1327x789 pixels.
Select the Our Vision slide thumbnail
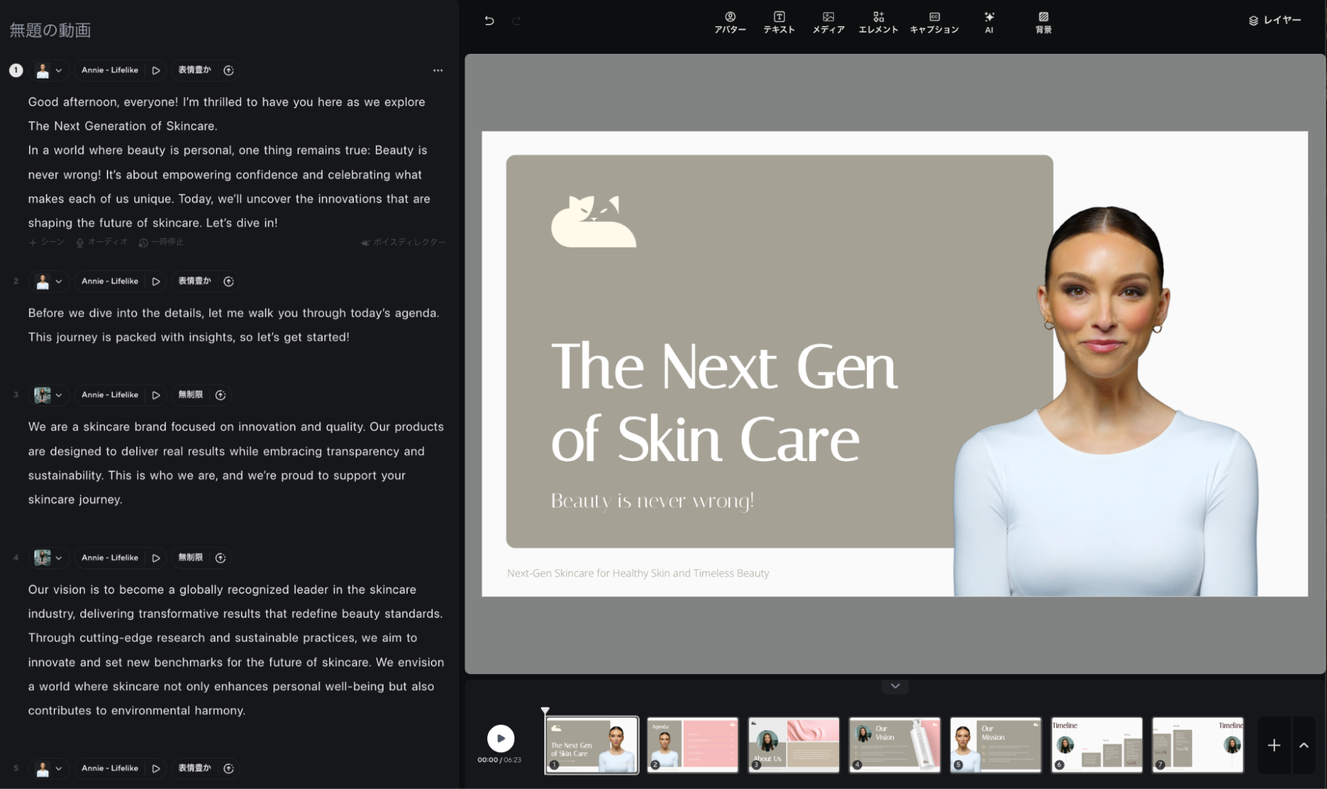coord(894,745)
